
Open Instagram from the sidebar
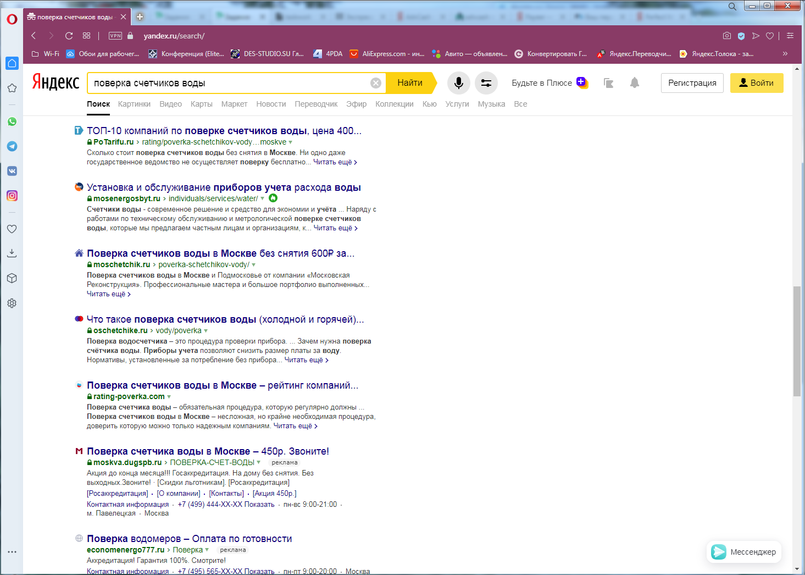pos(12,196)
